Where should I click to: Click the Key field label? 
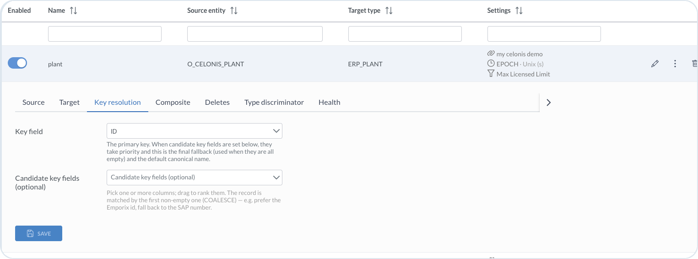tap(29, 132)
